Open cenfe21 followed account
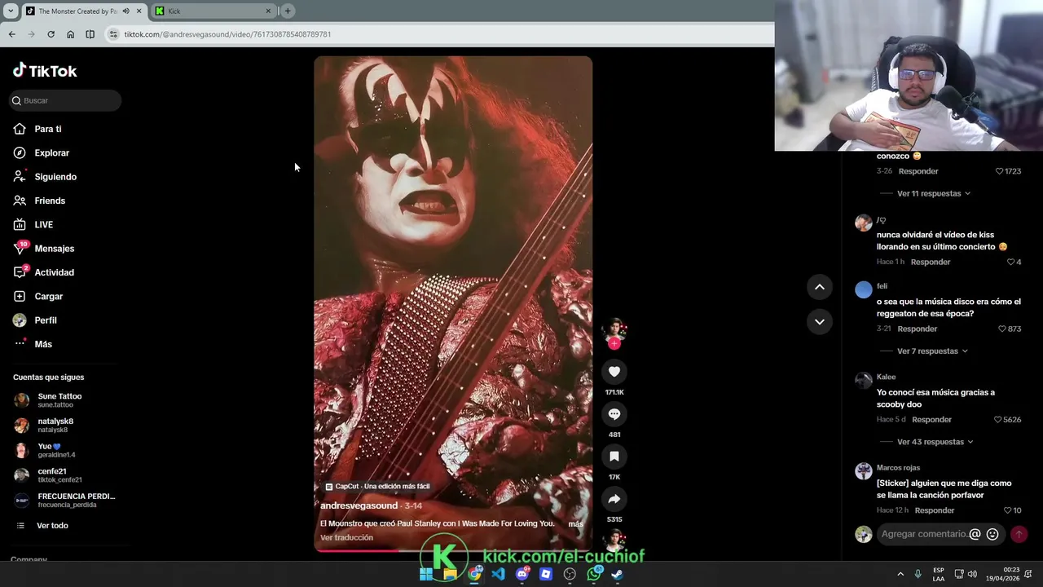 click(x=59, y=475)
